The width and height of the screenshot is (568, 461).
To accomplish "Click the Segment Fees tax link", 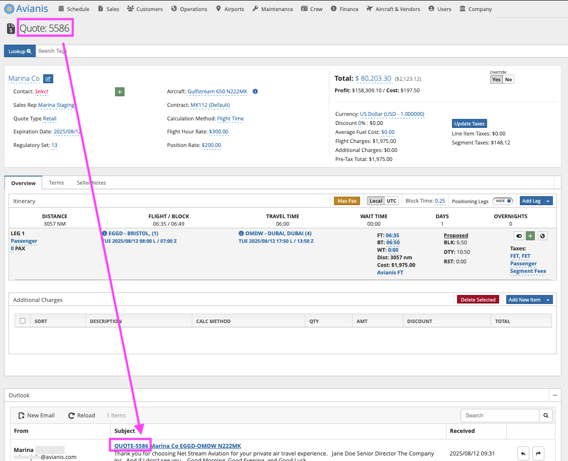I will point(528,271).
